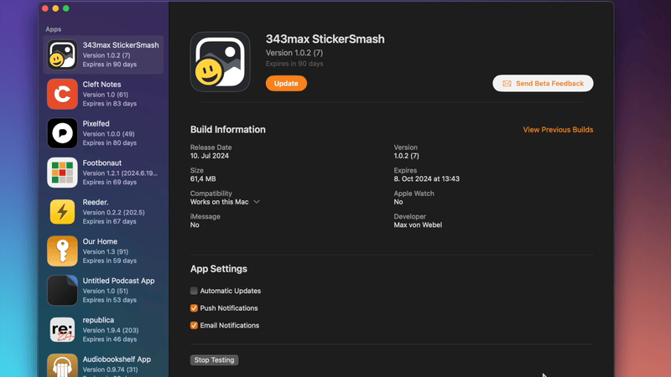The height and width of the screenshot is (377, 671).
Task: Open the republica app icon
Action: tap(62, 330)
